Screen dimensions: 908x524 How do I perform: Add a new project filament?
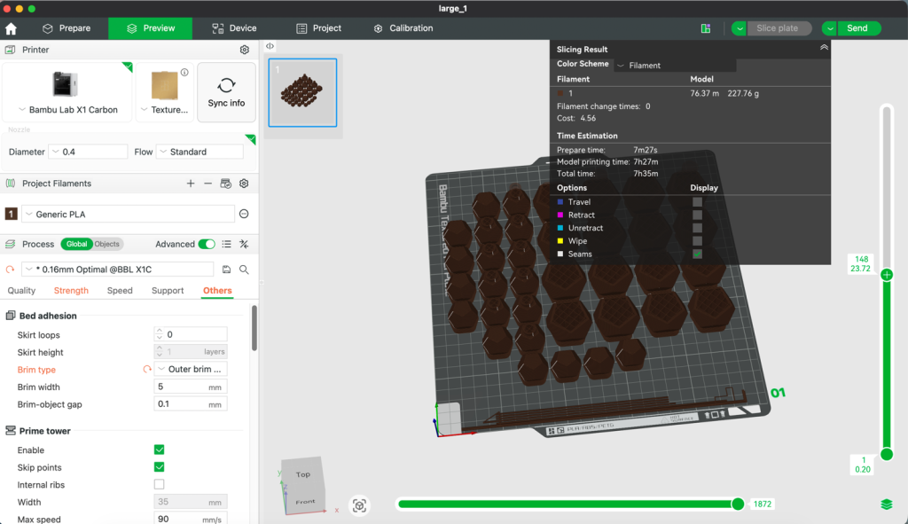[x=191, y=184]
